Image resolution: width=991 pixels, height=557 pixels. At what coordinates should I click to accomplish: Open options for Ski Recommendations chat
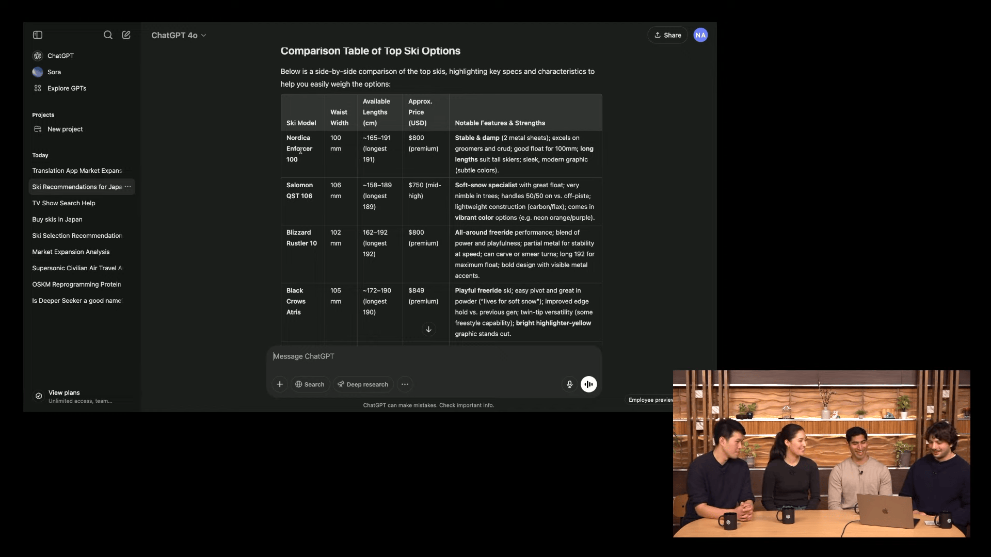coord(128,187)
